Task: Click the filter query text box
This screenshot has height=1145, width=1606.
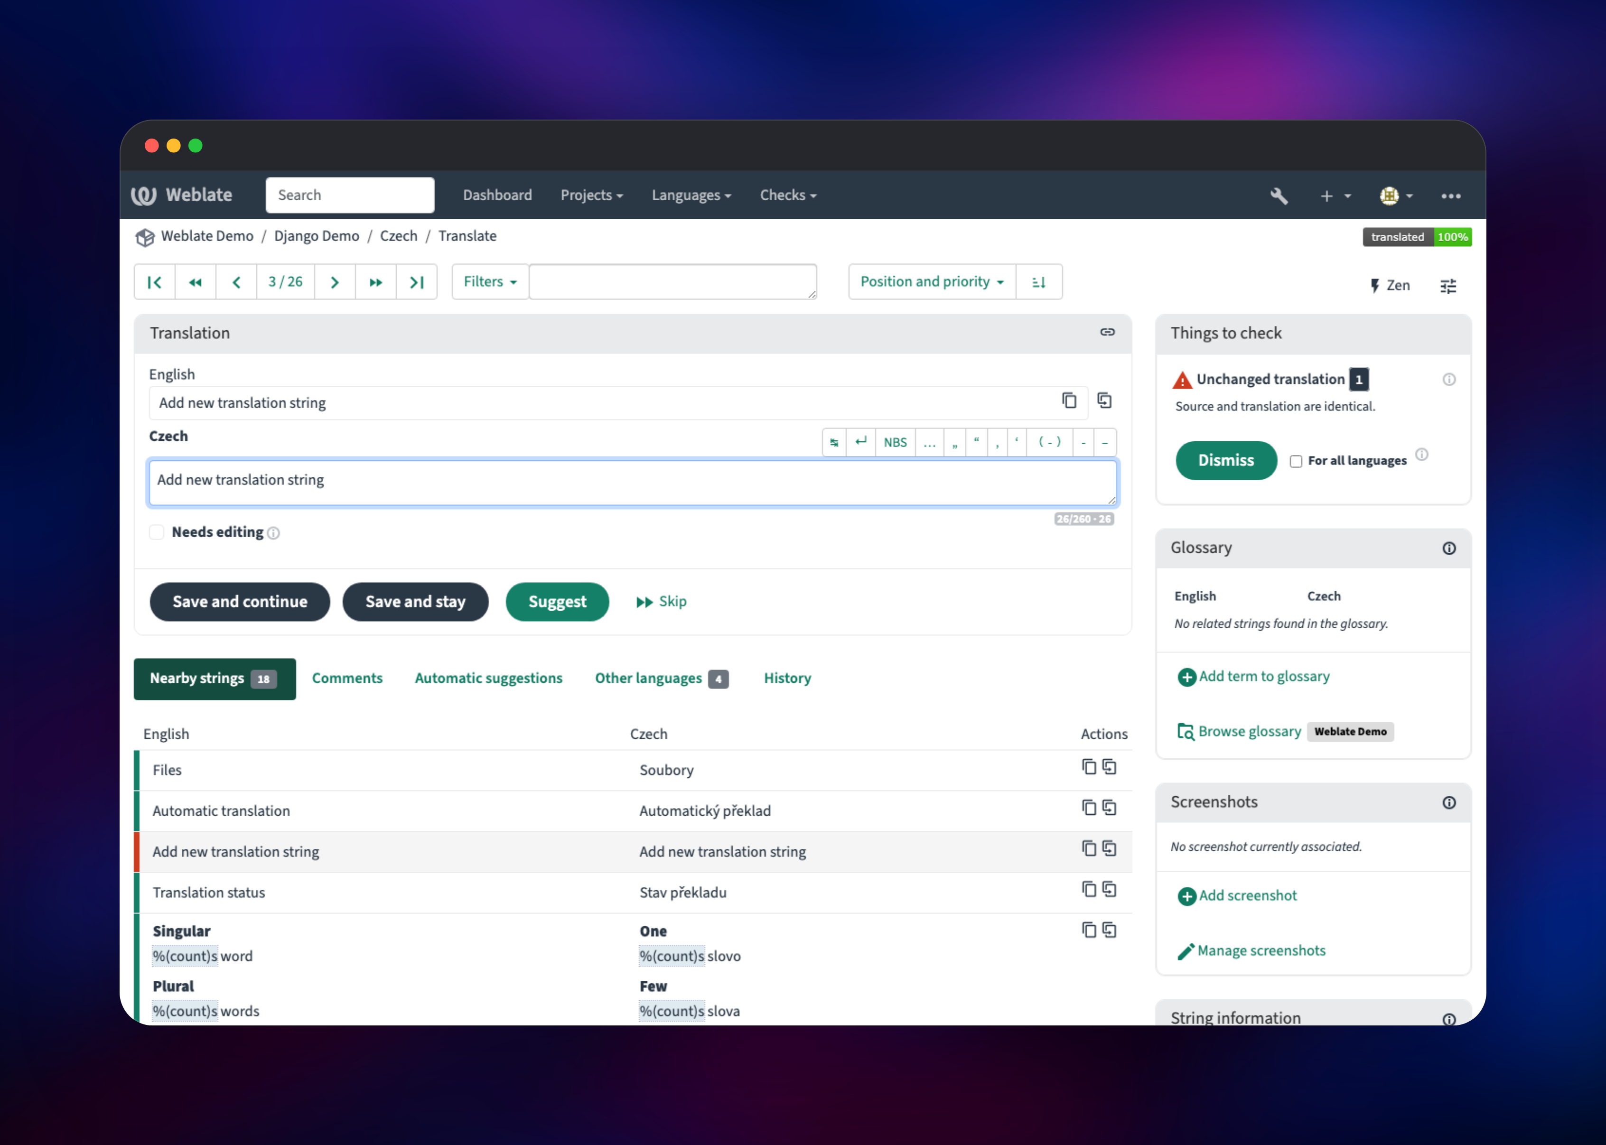Action: point(673,282)
